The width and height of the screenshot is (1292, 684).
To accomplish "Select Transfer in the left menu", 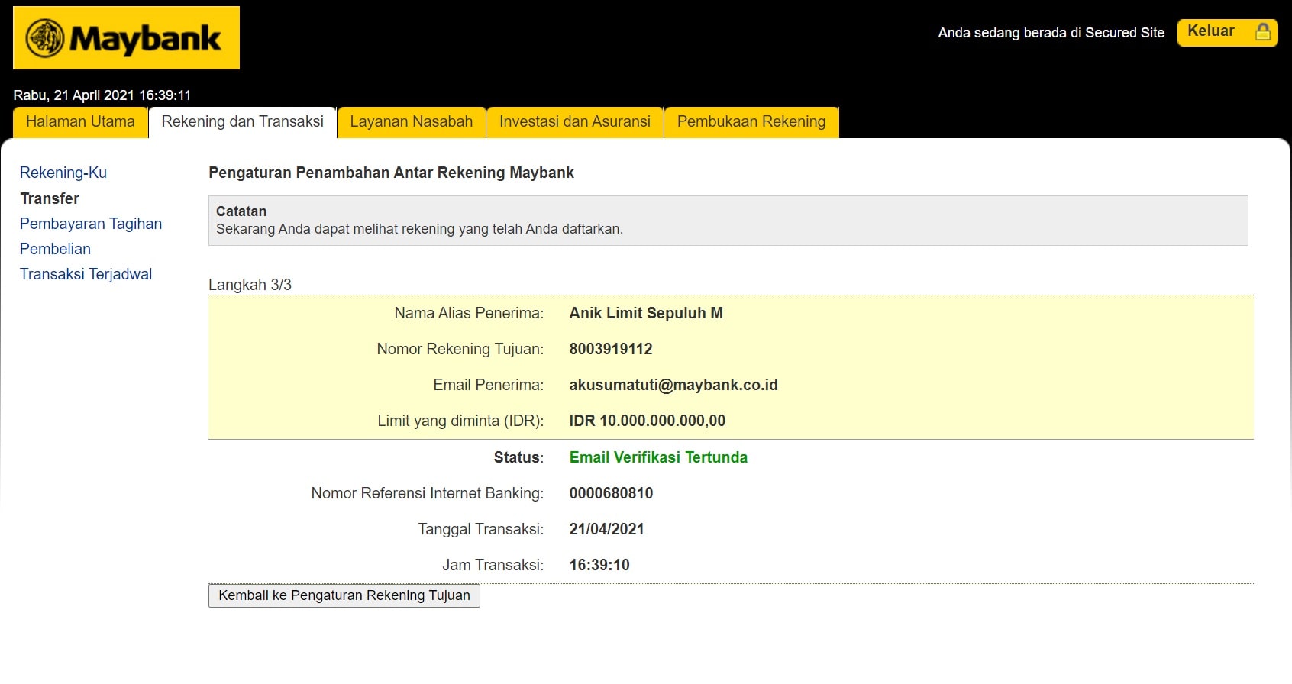I will coord(50,198).
